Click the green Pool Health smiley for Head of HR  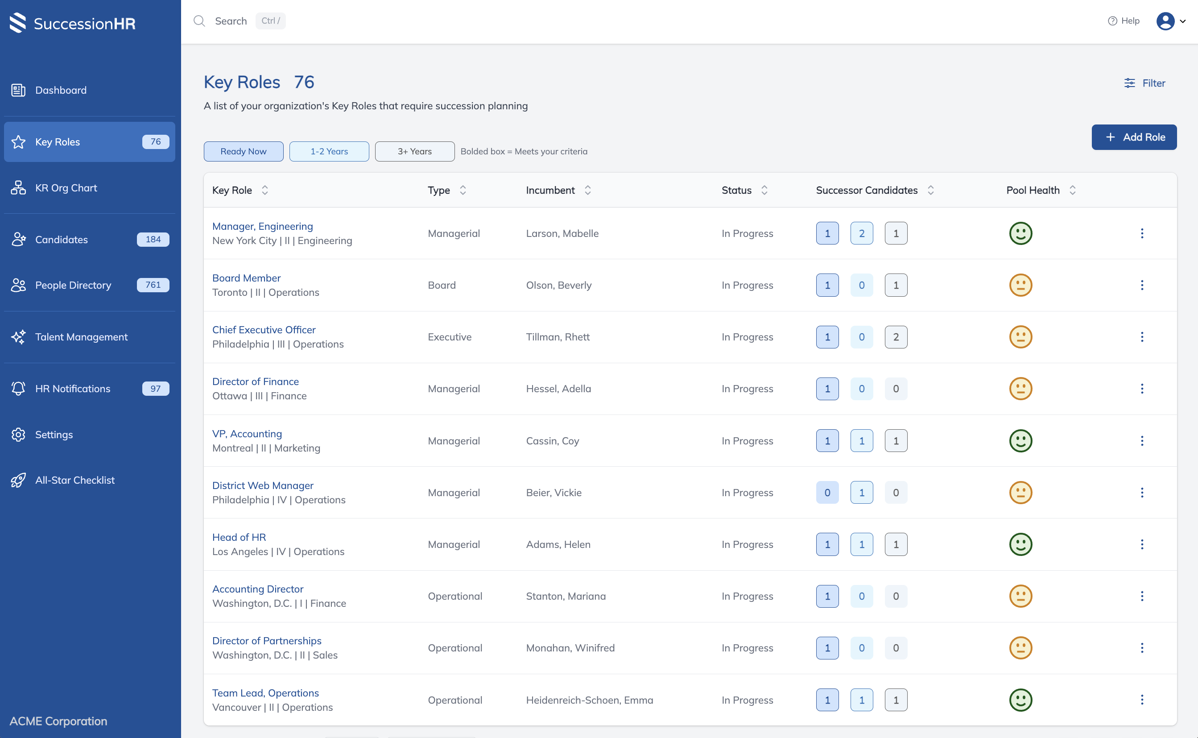pos(1020,544)
